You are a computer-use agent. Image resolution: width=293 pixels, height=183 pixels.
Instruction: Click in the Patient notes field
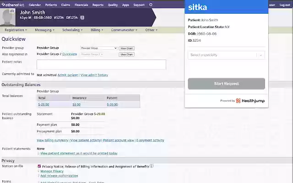[x=101, y=65]
